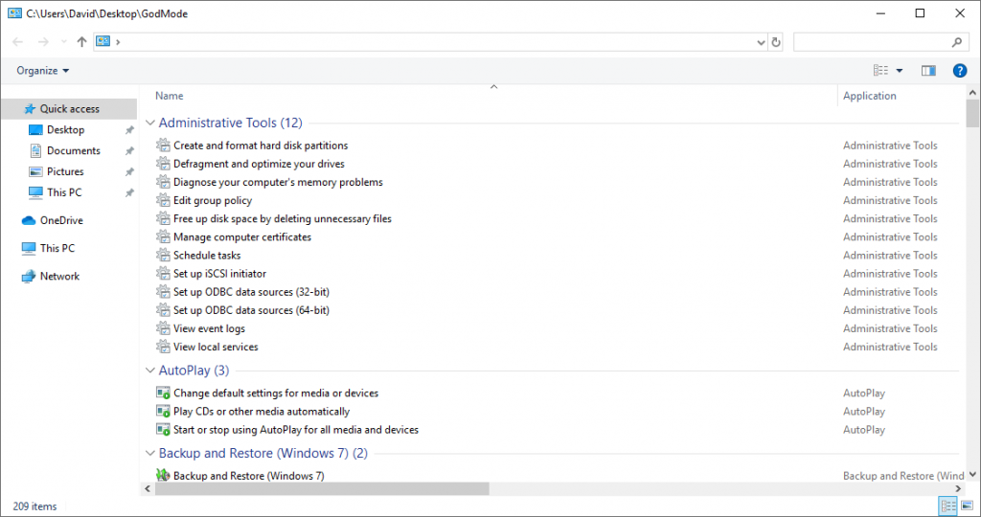Open OneDrive in the navigation pane
The height and width of the screenshot is (517, 981).
pyautogui.click(x=61, y=220)
